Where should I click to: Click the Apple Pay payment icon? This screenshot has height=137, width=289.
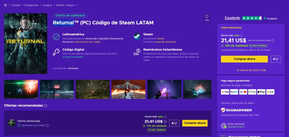coord(261,92)
